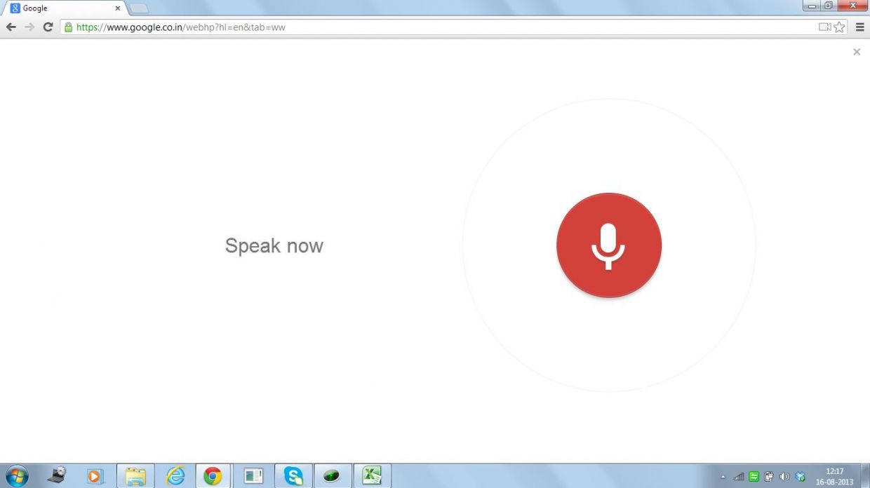
Task: Click the green padlock security icon
Action: pos(68,27)
